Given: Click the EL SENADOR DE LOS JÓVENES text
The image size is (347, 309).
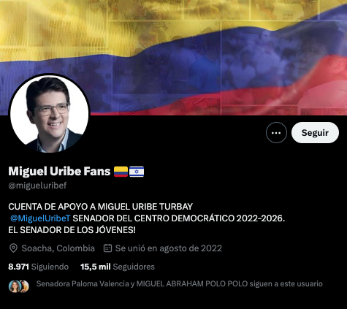Looking at the screenshot, I should (72, 230).
